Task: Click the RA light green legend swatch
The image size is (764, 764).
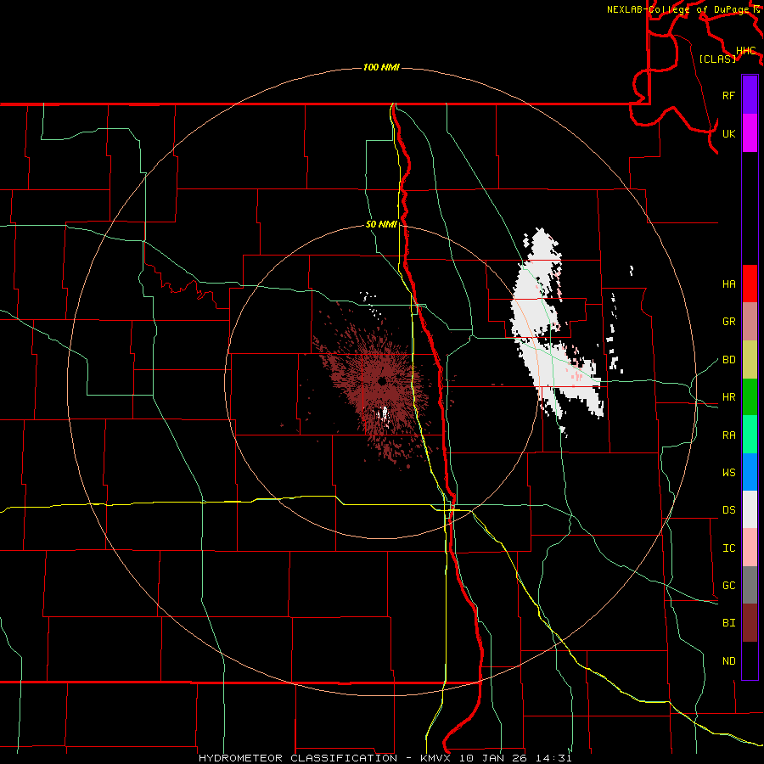Action: pyautogui.click(x=750, y=435)
